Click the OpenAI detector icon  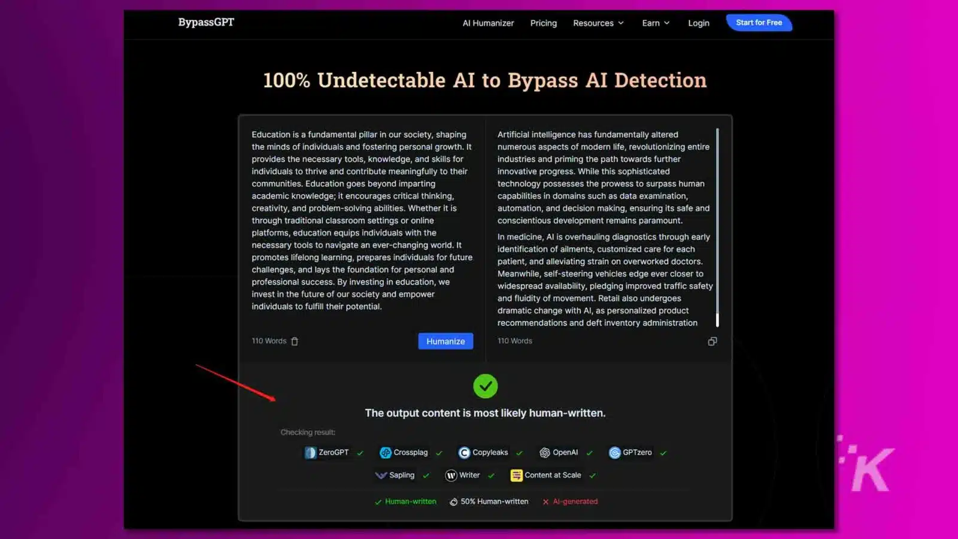click(x=545, y=453)
